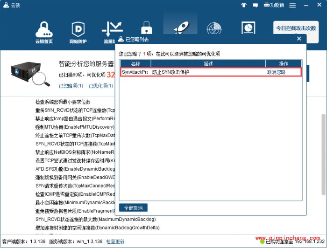Screen dimensions: 327x248
Task: Click the 检查更新 link
Action: click(x=115, y=241)
